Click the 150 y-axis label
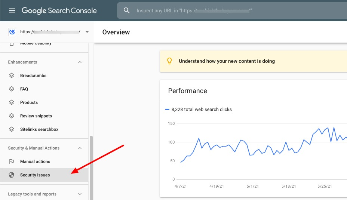The image size is (347, 200). click(x=171, y=123)
